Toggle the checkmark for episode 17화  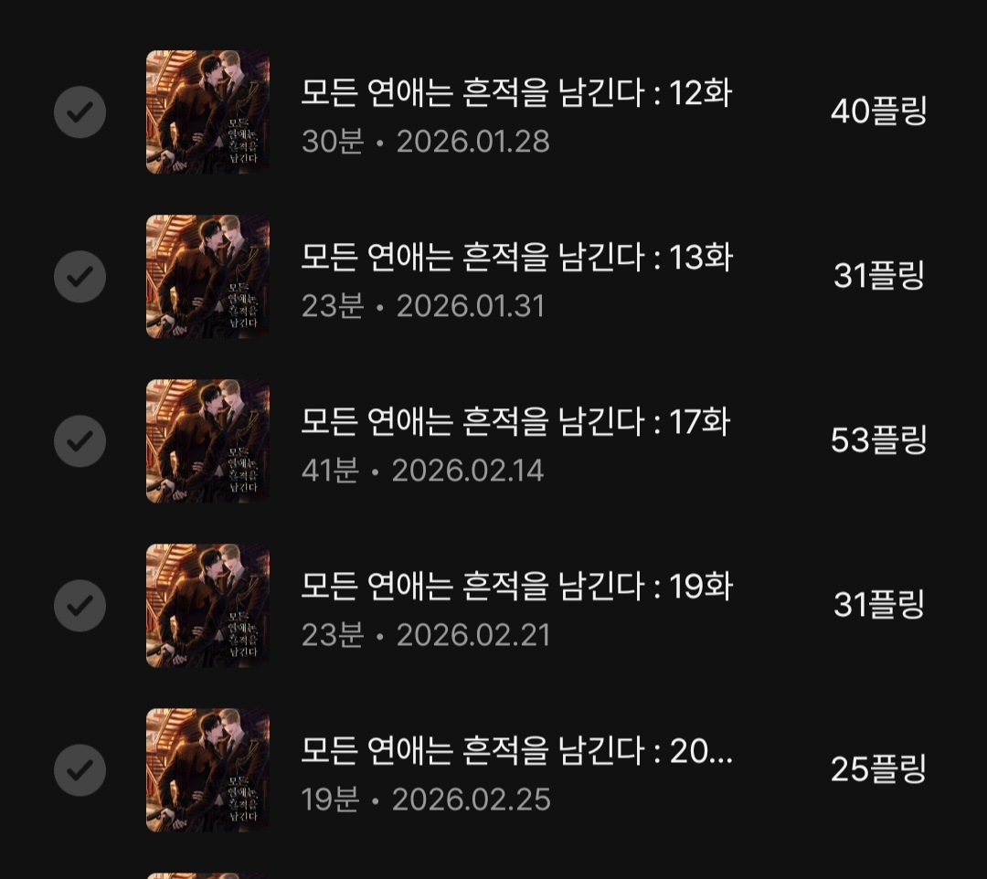(80, 441)
